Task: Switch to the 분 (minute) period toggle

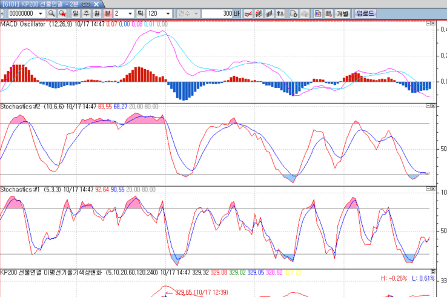Action: 107,13
